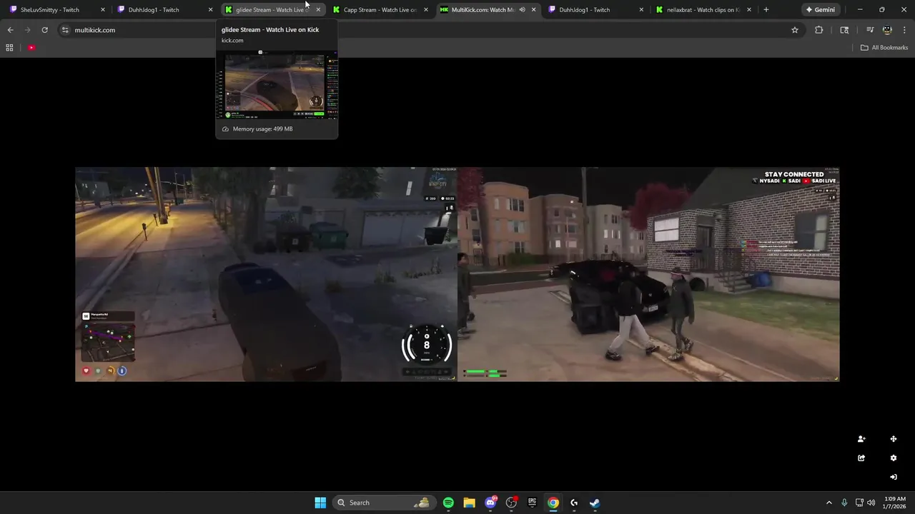The width and height of the screenshot is (915, 514).
Task: Open the Chrome Extensions puzzle icon
Action: click(x=819, y=30)
